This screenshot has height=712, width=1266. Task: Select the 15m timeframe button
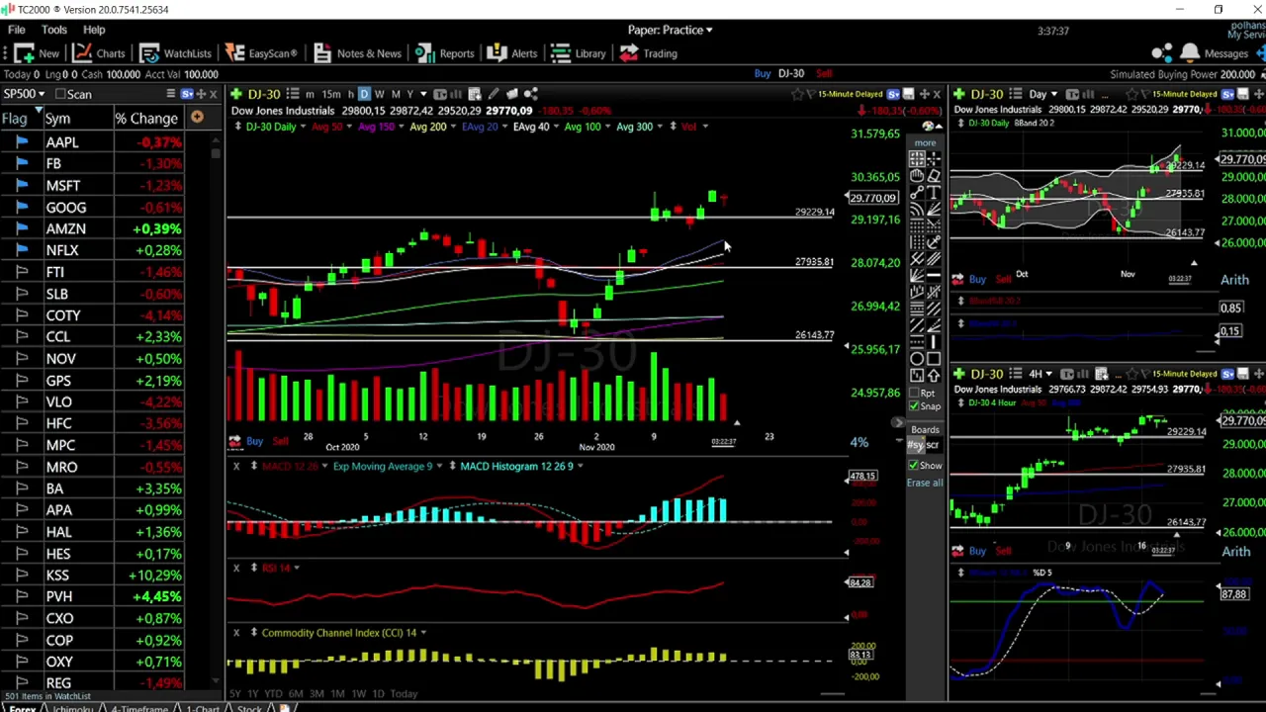[331, 94]
